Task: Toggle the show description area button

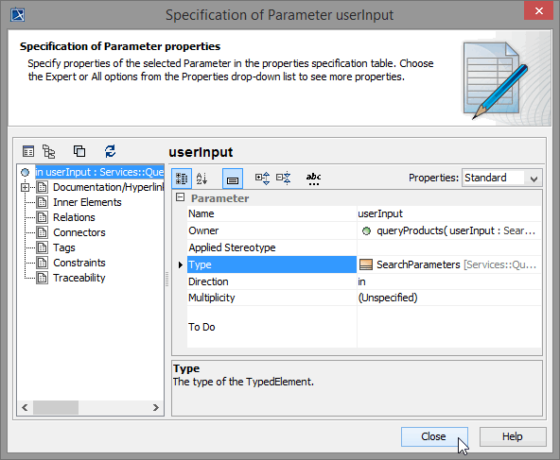Action: point(233,179)
